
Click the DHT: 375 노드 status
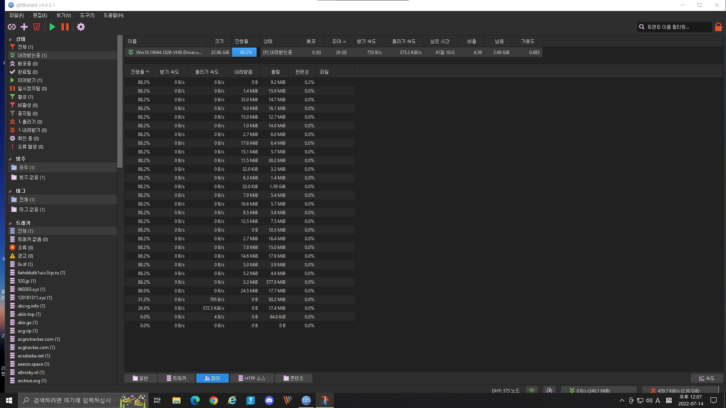506,391
